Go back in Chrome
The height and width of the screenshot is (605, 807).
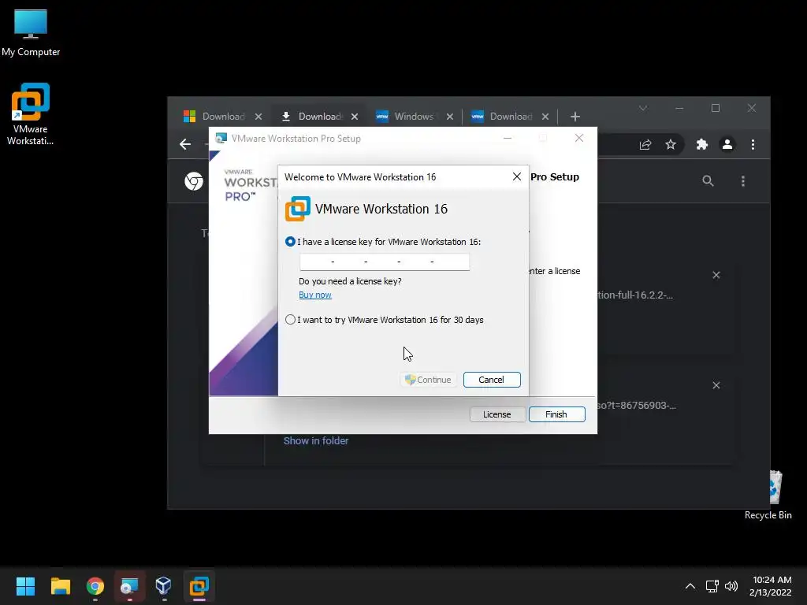(x=185, y=145)
